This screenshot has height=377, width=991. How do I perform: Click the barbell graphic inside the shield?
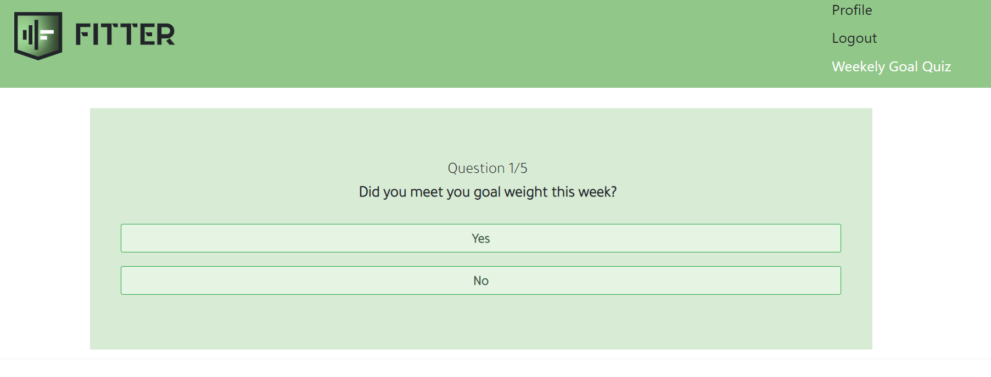click(x=38, y=35)
